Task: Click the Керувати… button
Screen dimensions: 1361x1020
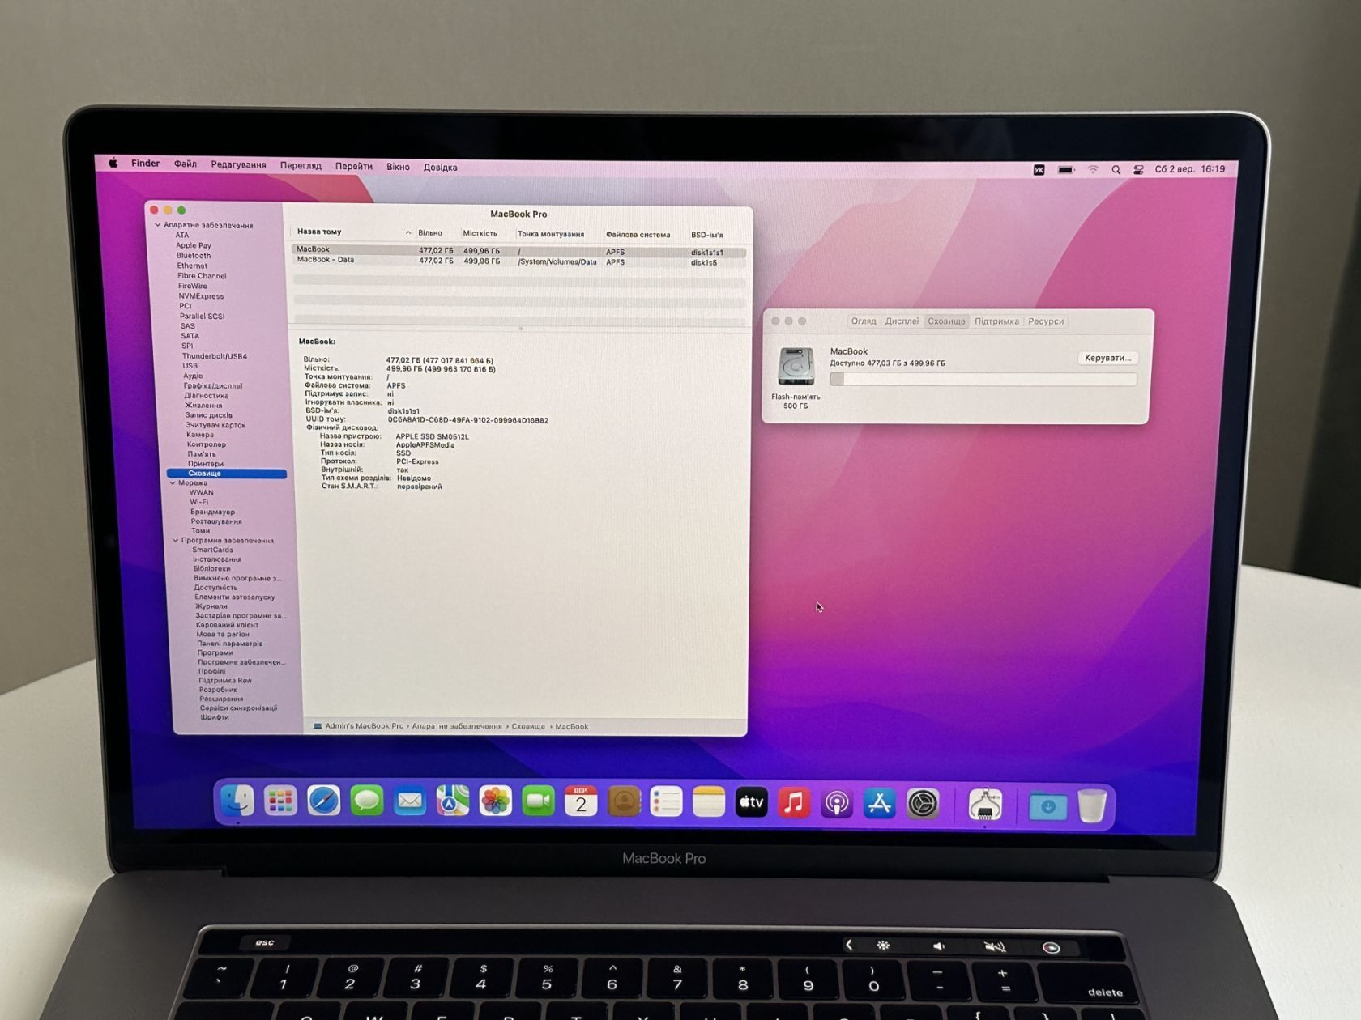Action: click(x=1107, y=358)
